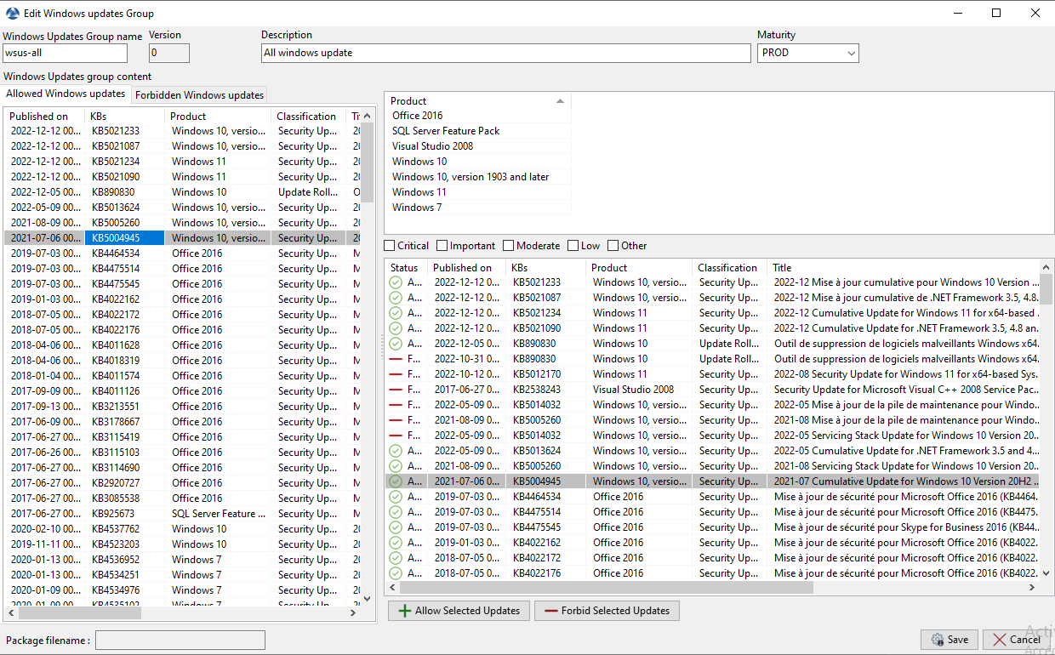Enable the Critical severity checkbox

point(390,246)
